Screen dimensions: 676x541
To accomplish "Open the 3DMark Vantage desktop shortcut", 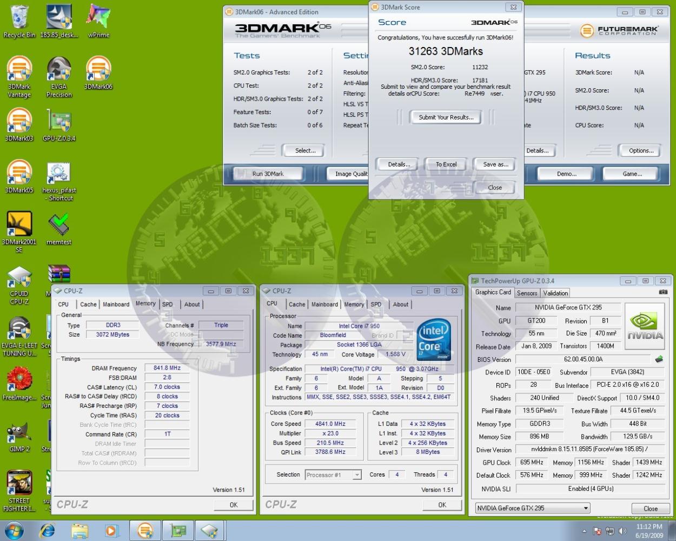I will point(19,77).
